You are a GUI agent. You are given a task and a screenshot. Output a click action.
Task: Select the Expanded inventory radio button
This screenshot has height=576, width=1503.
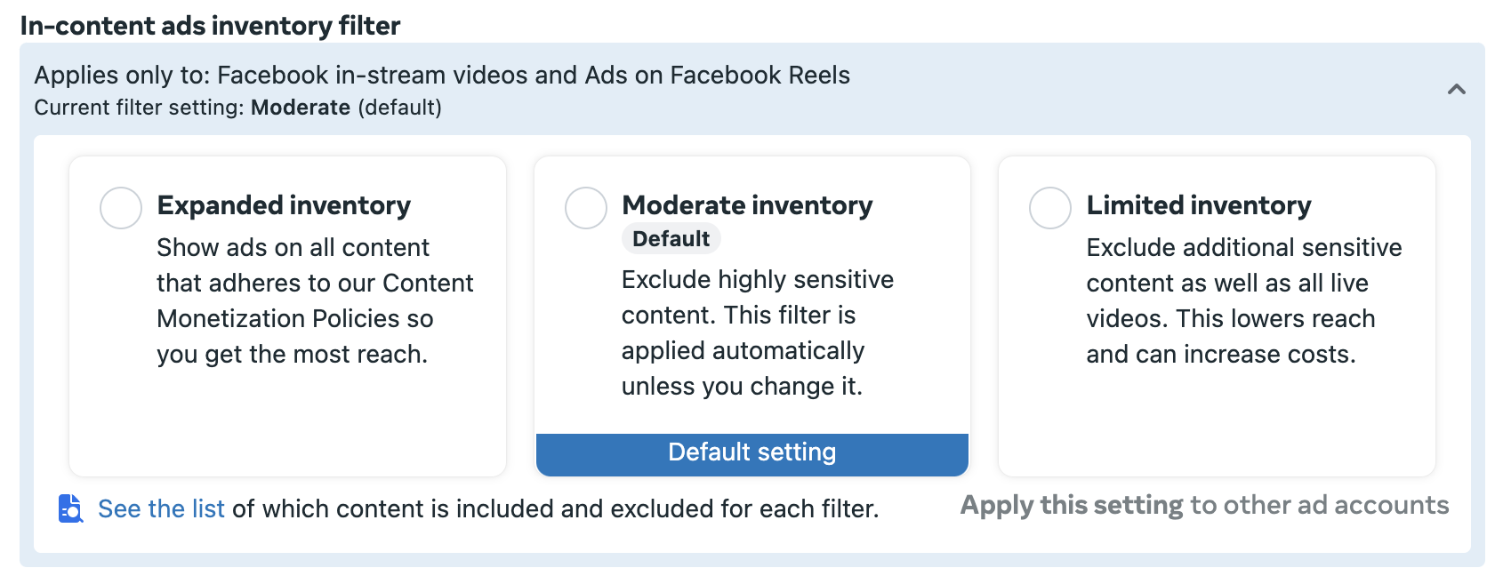point(121,208)
